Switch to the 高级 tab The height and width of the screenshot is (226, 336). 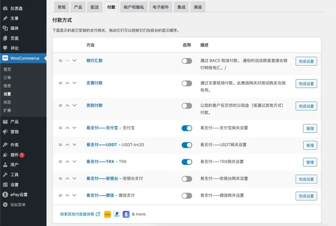click(x=198, y=7)
